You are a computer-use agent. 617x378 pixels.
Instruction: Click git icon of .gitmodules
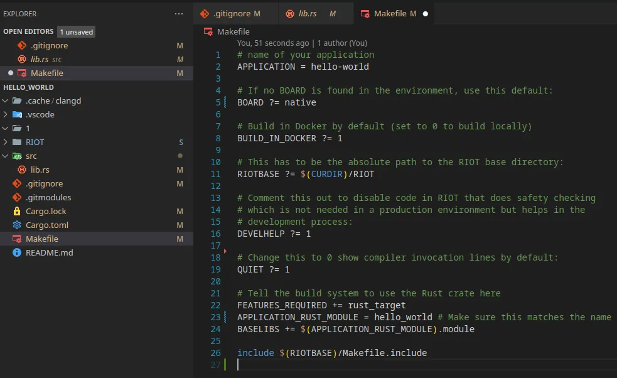click(17, 197)
